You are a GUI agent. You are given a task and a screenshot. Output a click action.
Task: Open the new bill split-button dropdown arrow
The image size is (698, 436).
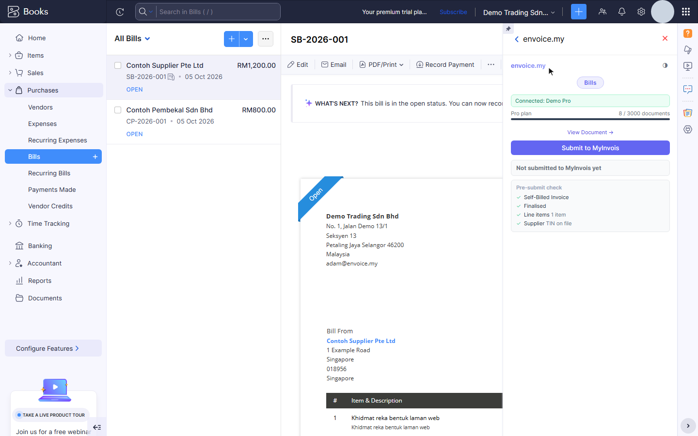point(246,39)
